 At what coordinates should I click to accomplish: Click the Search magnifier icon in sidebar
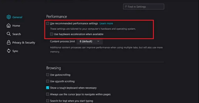click(x=9, y=34)
